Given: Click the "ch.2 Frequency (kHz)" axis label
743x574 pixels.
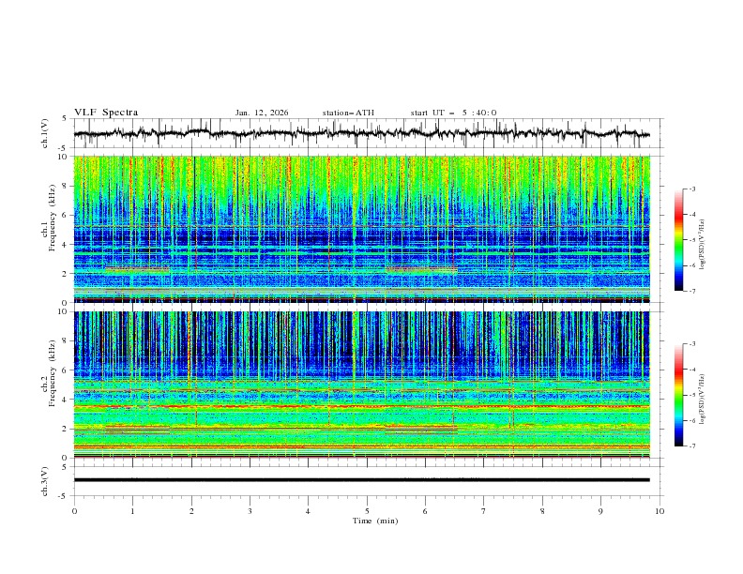Looking at the screenshot, I should 49,372.
